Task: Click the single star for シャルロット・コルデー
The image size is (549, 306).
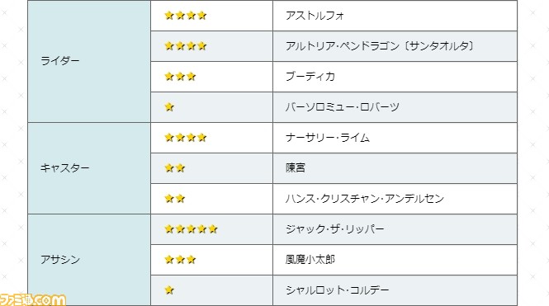Action: click(x=169, y=290)
